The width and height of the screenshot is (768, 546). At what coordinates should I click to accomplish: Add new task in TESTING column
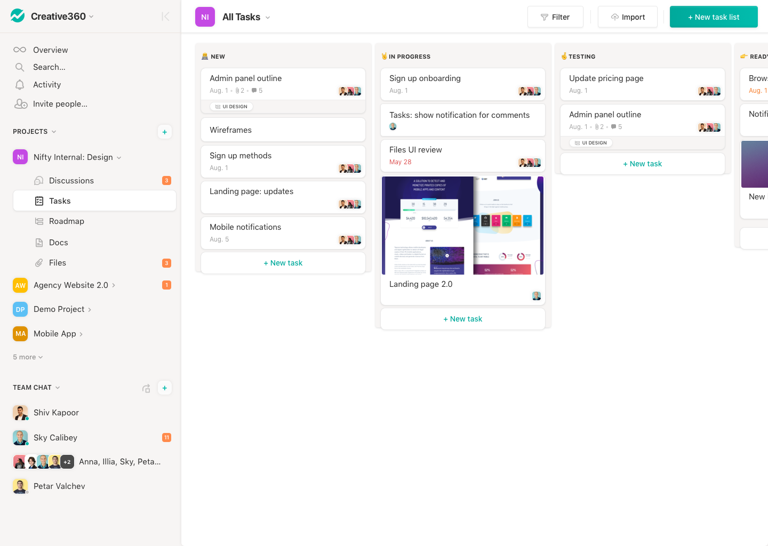pos(643,164)
